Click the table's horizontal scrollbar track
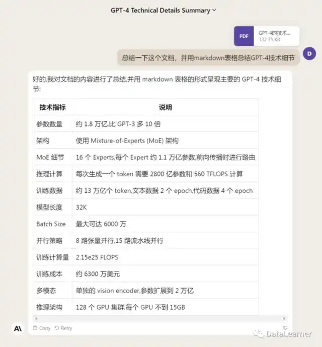 [160, 319]
